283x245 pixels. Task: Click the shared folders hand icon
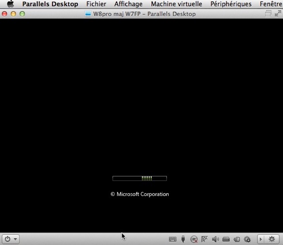click(236, 239)
